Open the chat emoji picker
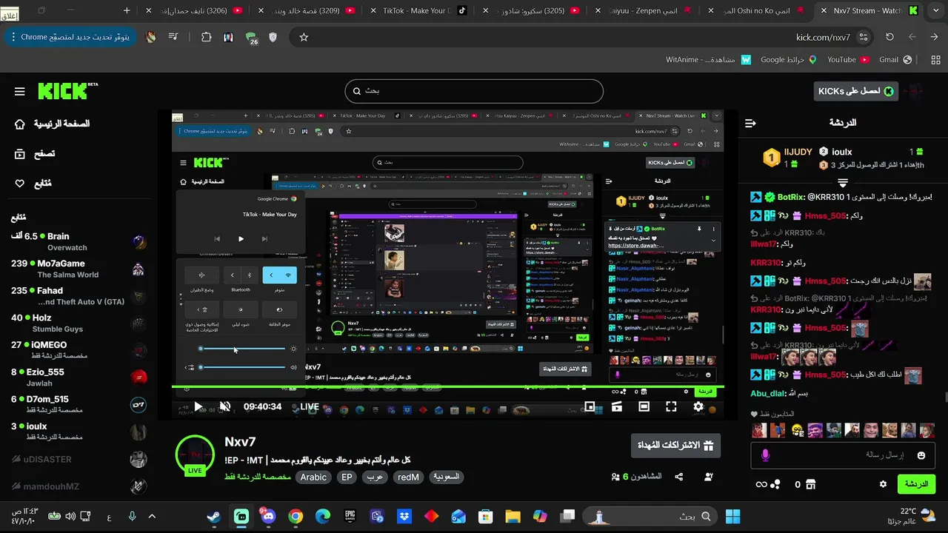 point(921,455)
